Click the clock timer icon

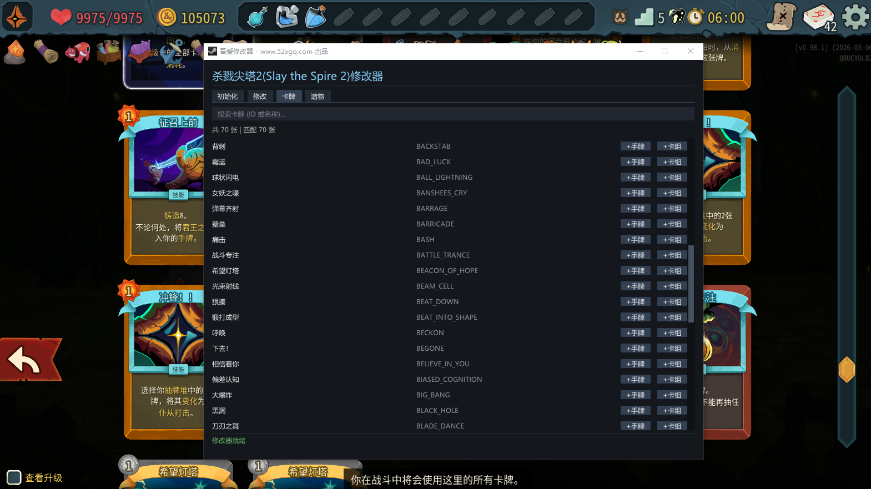[x=696, y=17]
